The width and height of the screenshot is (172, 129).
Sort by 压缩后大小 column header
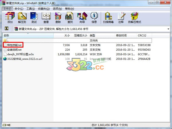pos(80,36)
